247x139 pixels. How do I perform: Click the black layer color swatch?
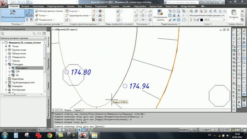pos(201,20)
